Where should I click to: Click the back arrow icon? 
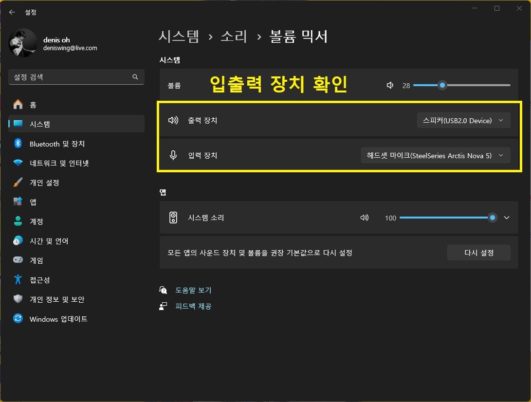[12, 12]
